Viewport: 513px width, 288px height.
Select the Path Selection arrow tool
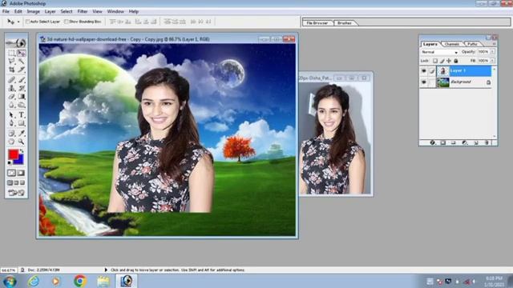[x=12, y=115]
